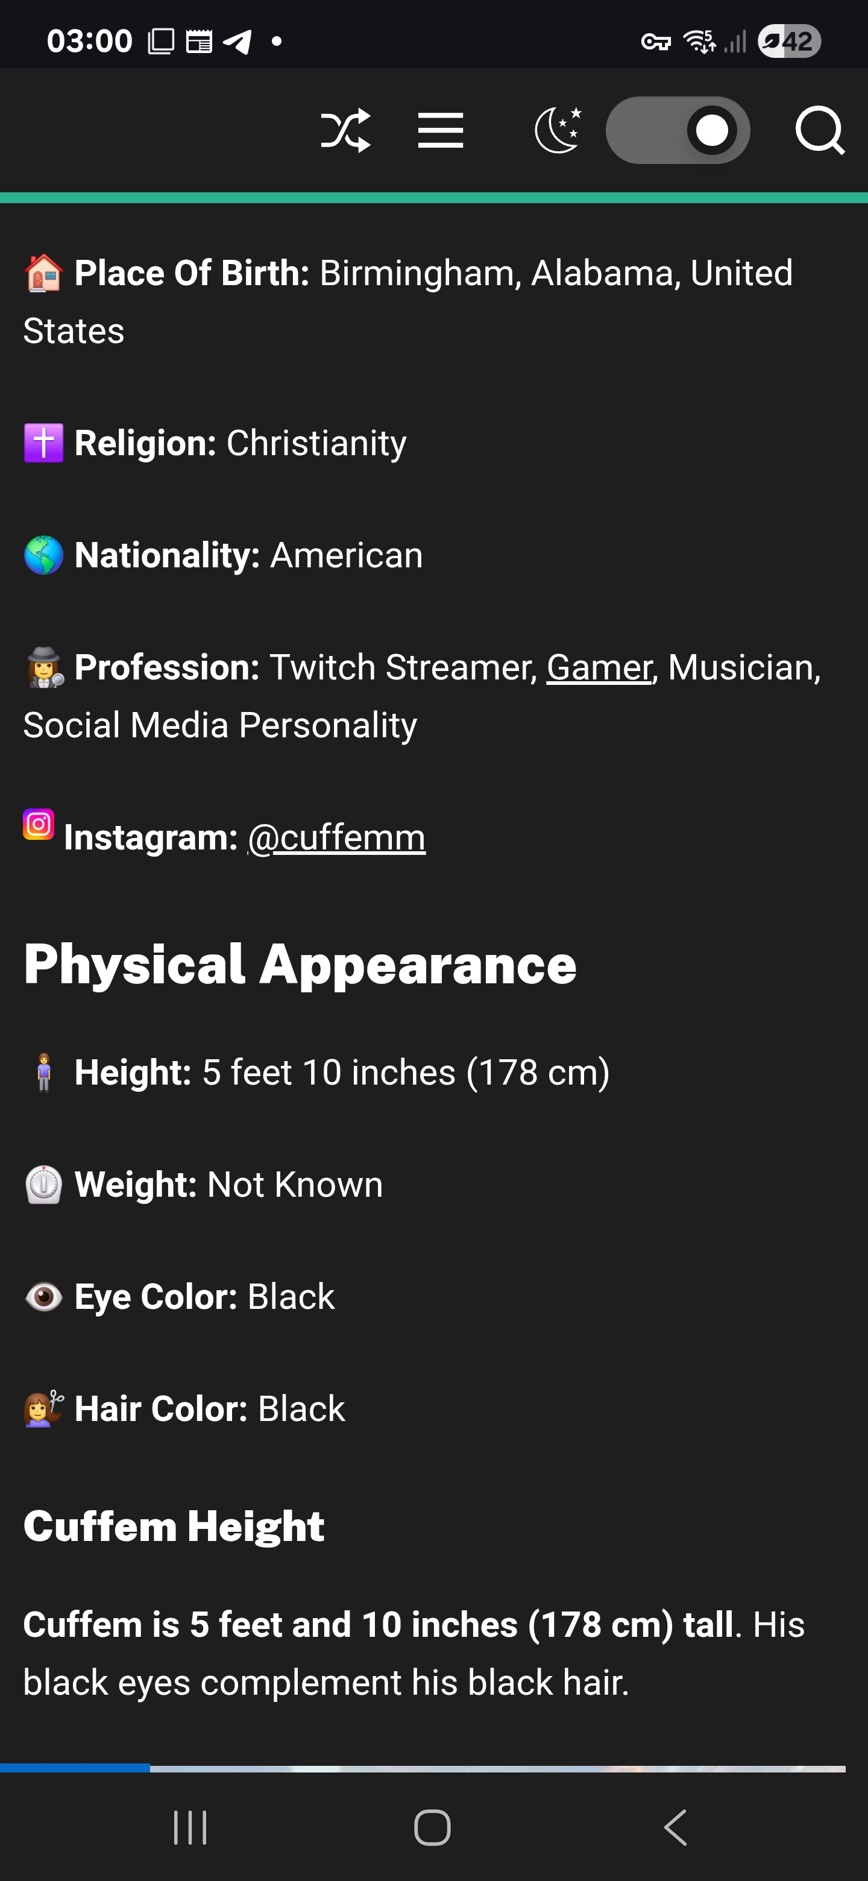Screen dimensions: 868x1881
Task: Tap the calendar notification icon
Action: point(198,42)
